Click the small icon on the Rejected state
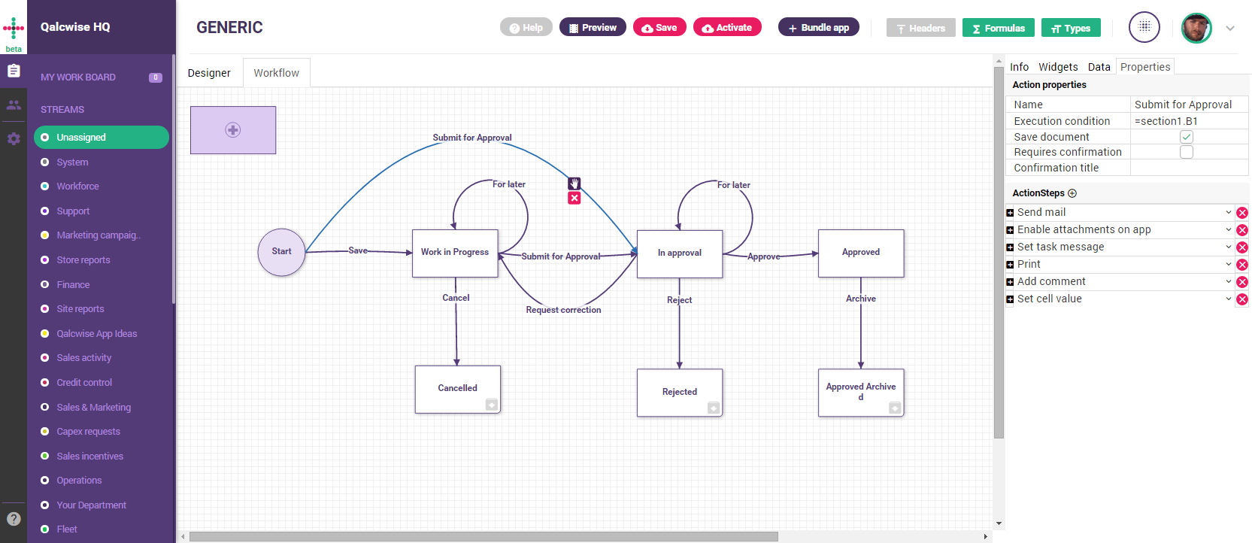This screenshot has height=543, width=1252. [x=714, y=408]
